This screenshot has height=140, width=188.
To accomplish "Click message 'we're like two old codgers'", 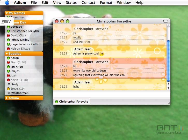I will 90,71.
